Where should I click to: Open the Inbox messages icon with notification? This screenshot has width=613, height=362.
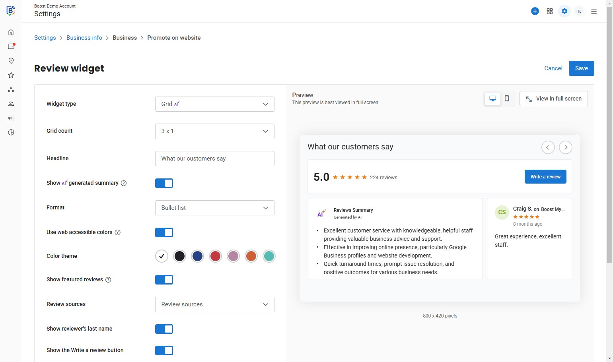coord(11,46)
